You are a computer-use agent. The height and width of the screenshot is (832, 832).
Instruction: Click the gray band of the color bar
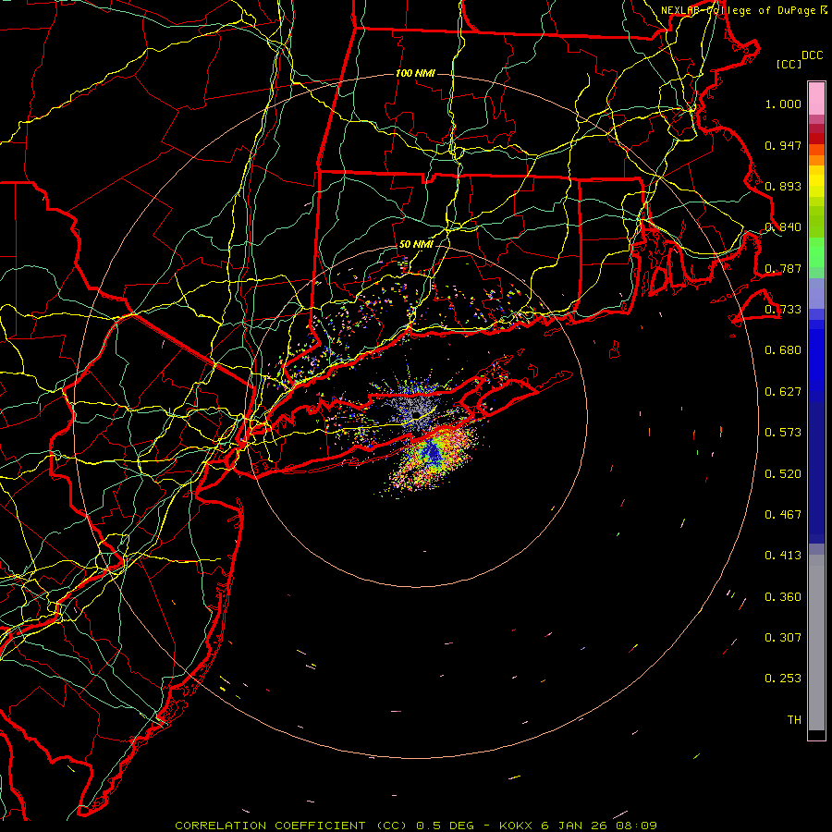(x=816, y=642)
